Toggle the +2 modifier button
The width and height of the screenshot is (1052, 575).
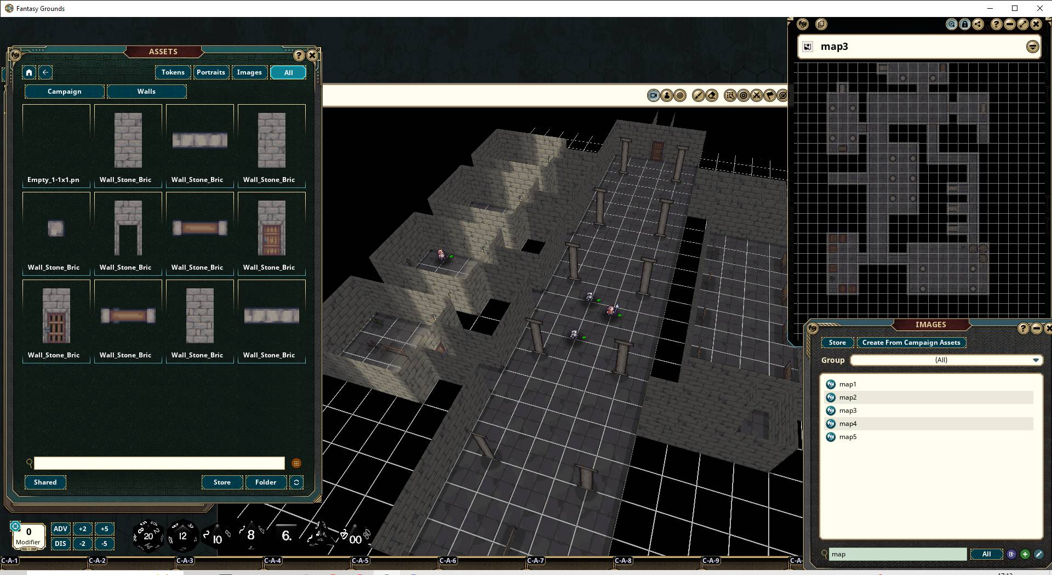tap(82, 529)
